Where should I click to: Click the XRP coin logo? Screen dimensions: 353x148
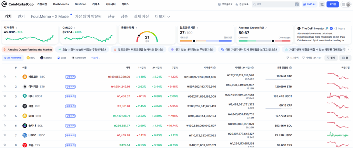24,106
